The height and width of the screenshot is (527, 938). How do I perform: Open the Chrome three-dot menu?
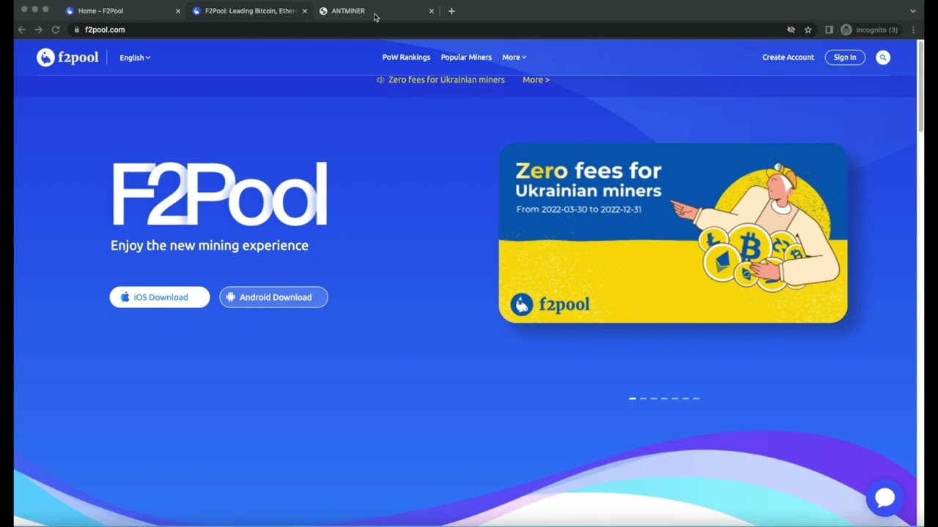click(913, 30)
